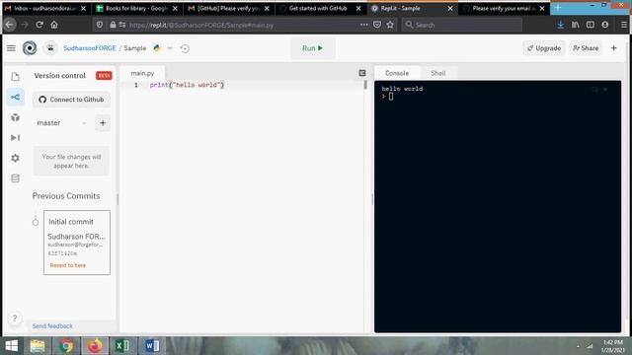Open Firefox application menu
This screenshot has width=632, height=355.
coord(623,25)
